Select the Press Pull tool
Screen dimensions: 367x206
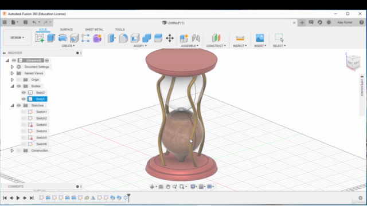tap(112, 38)
